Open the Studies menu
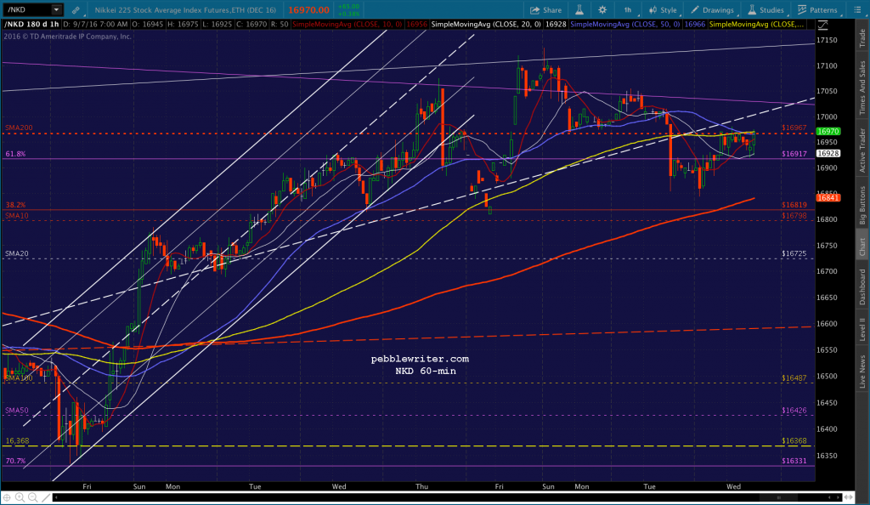 point(765,10)
